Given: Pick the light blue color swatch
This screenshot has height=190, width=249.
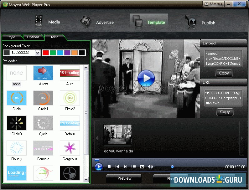Looking at the screenshot, I should tap(60, 53).
